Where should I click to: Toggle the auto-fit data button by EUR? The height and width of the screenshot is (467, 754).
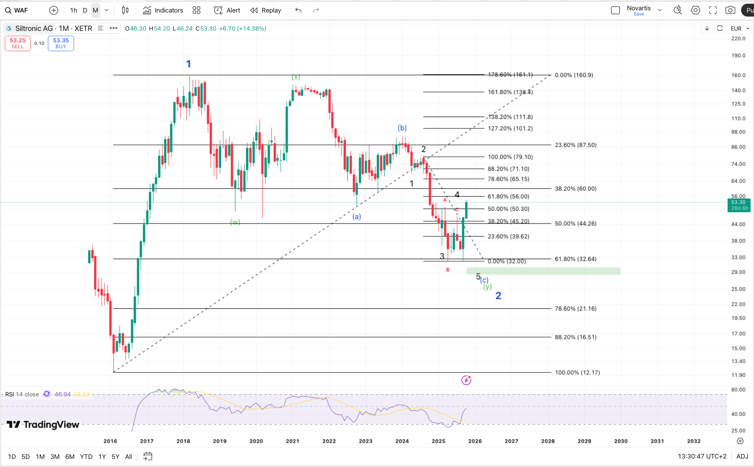click(720, 28)
